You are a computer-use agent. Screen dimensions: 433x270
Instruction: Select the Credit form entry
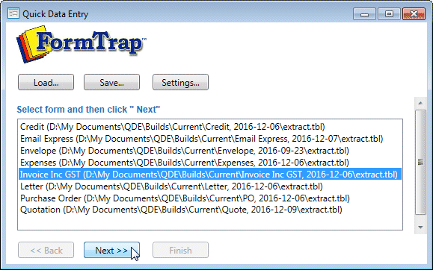[x=210, y=127]
